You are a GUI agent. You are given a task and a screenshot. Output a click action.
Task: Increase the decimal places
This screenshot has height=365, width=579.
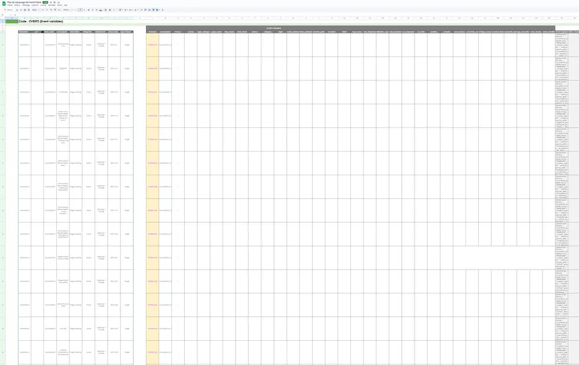pos(55,10)
